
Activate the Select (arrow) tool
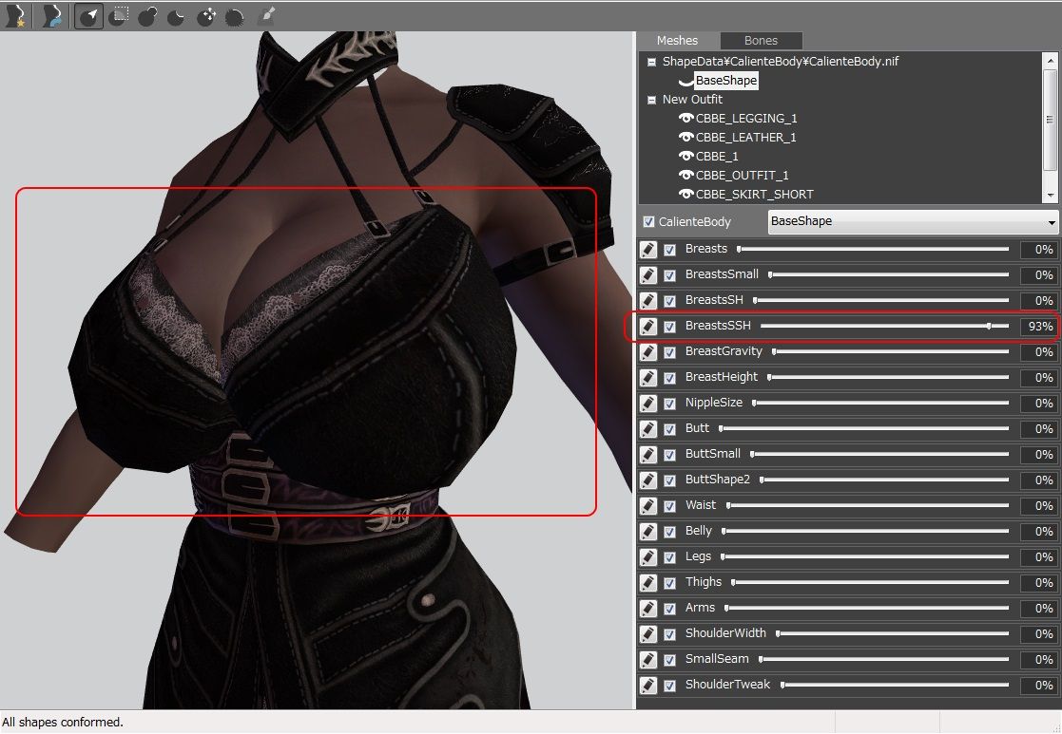[x=88, y=16]
